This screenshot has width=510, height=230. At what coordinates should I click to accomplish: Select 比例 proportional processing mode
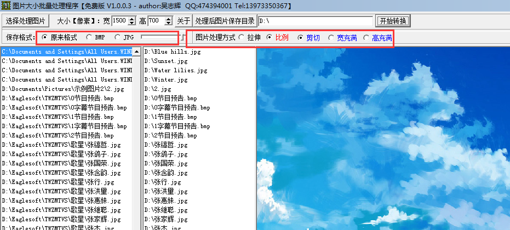coord(277,38)
